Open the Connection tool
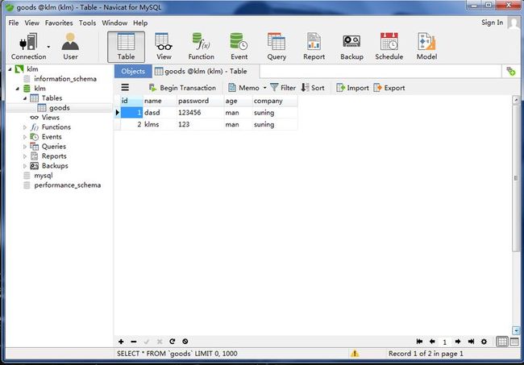 click(28, 47)
